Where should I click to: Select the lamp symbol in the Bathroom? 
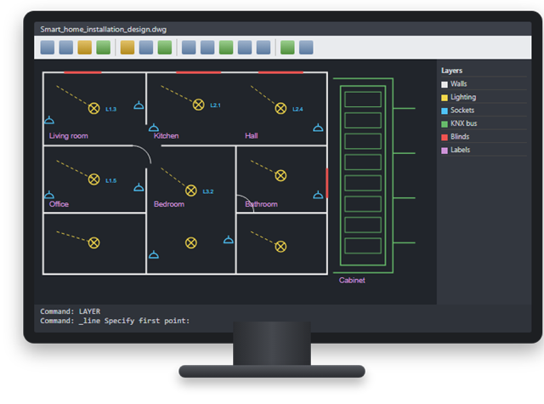[280, 175]
